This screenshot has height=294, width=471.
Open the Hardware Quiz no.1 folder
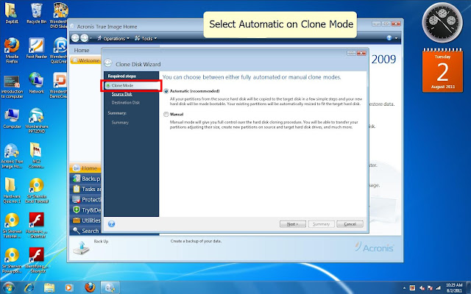point(12,190)
